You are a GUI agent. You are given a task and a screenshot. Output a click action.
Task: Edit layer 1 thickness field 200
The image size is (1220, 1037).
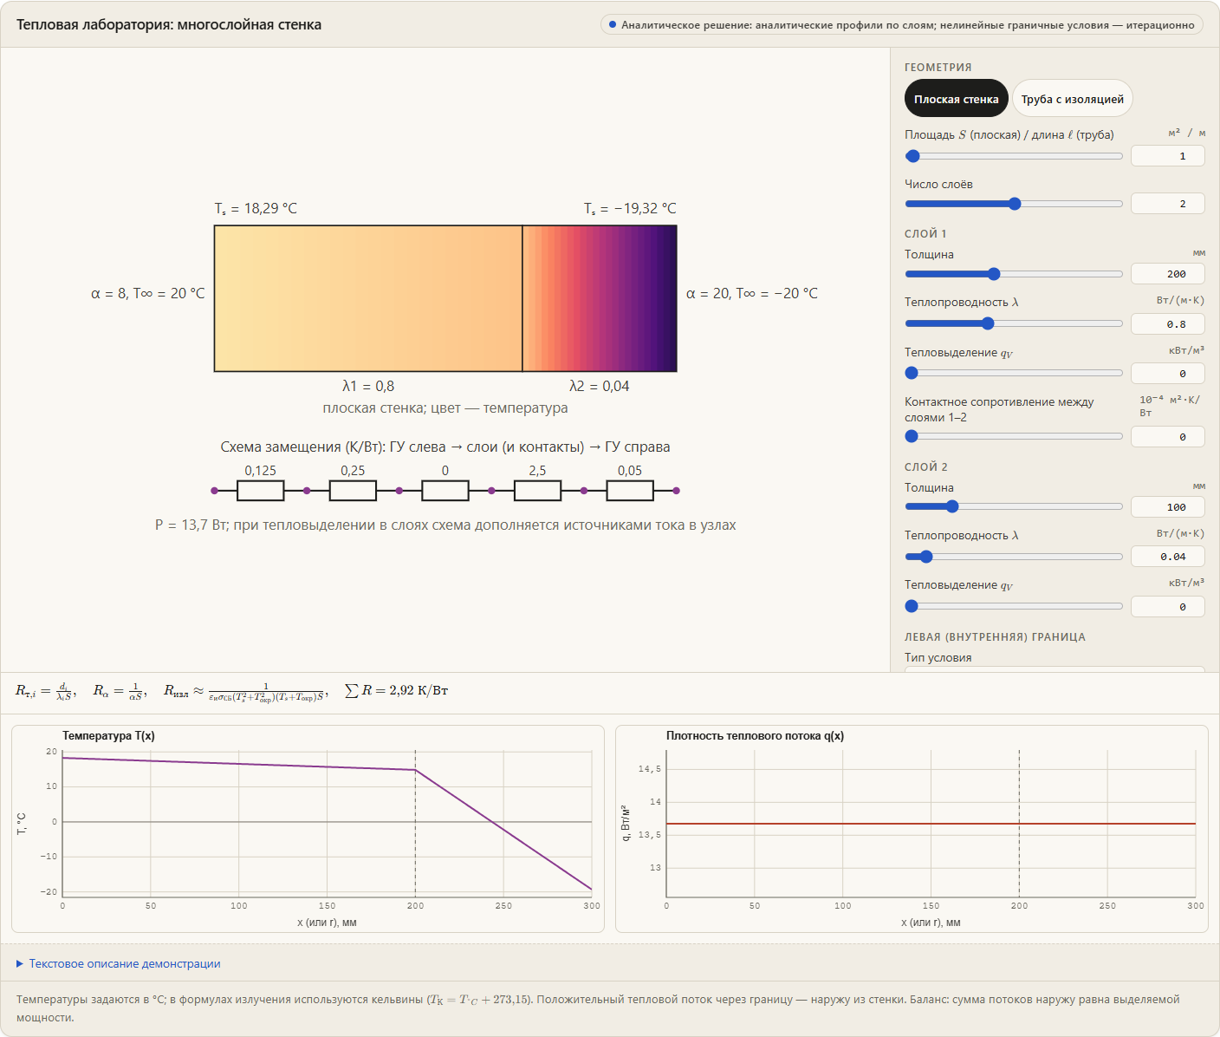pyautogui.click(x=1168, y=274)
